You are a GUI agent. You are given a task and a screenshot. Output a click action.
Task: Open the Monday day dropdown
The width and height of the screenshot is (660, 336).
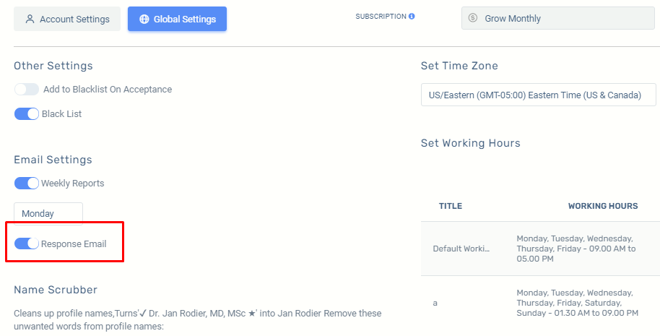(48, 213)
